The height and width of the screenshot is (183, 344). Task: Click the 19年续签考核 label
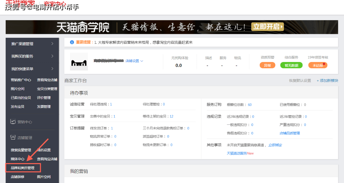point(318,57)
